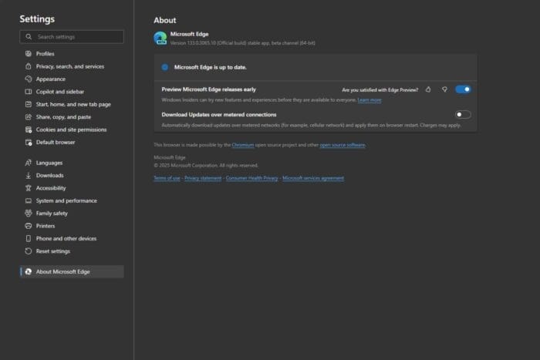
Task: Click the Profiles icon in sidebar
Action: coord(29,54)
